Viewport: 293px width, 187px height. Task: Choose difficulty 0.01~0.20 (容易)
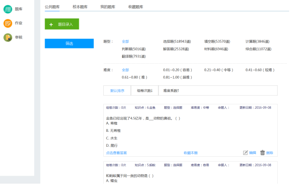pyautogui.click(x=178, y=70)
